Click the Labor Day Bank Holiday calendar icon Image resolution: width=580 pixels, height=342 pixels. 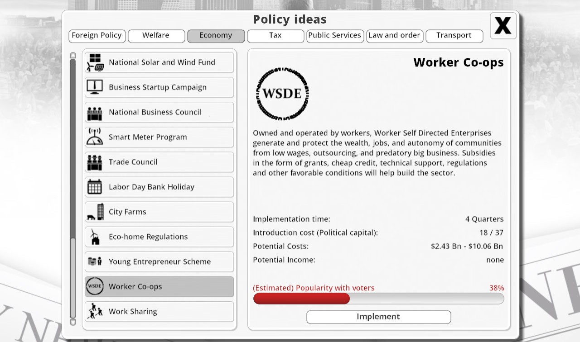[x=95, y=187]
